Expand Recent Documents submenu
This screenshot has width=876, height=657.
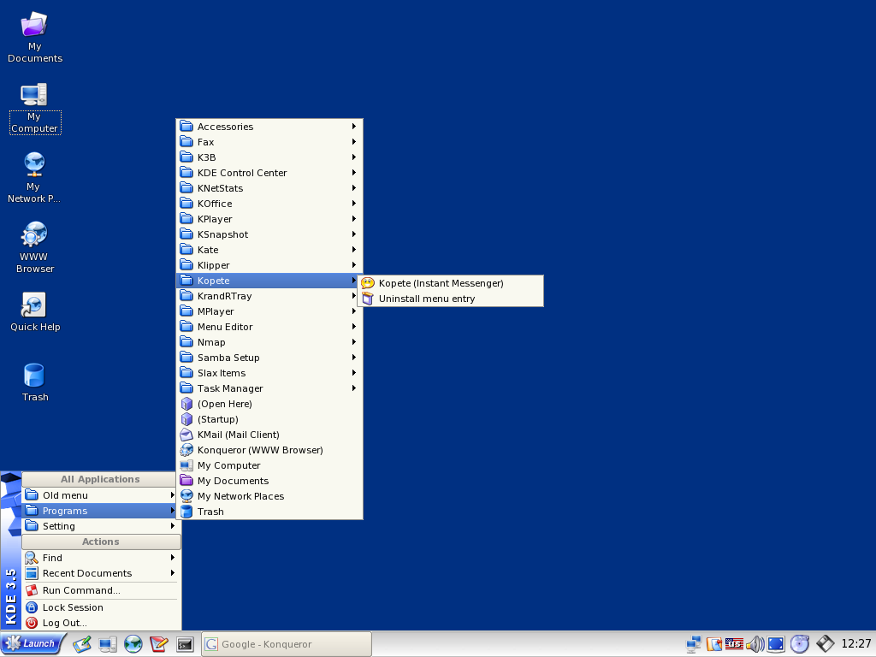(x=101, y=573)
